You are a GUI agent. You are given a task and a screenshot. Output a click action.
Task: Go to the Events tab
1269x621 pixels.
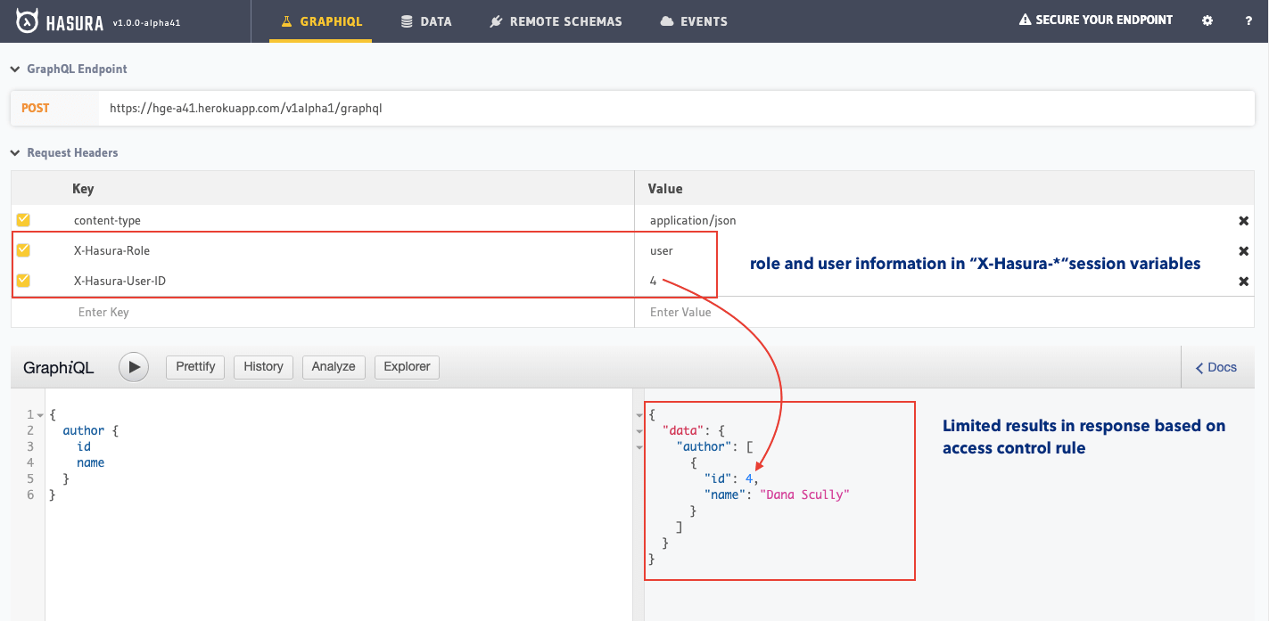click(694, 21)
